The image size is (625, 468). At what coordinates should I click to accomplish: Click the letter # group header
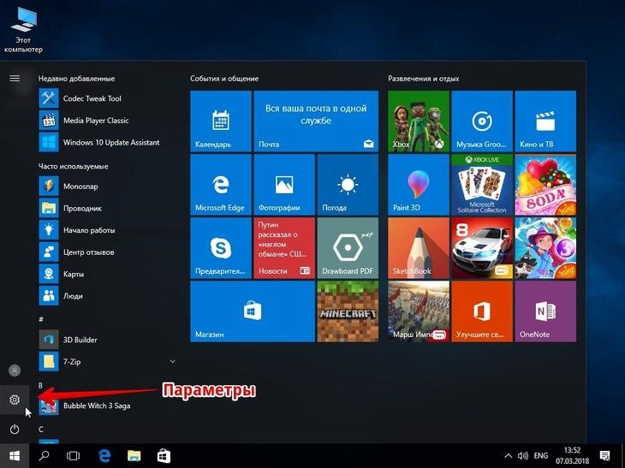pos(40,319)
